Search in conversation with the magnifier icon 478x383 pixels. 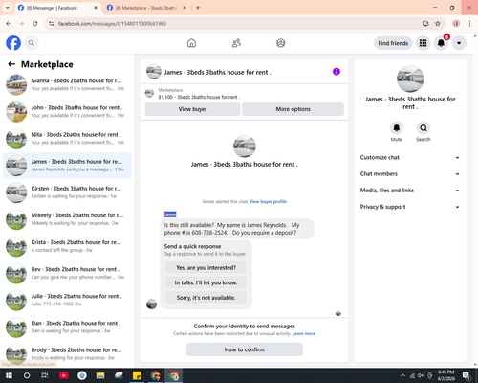pyautogui.click(x=424, y=128)
